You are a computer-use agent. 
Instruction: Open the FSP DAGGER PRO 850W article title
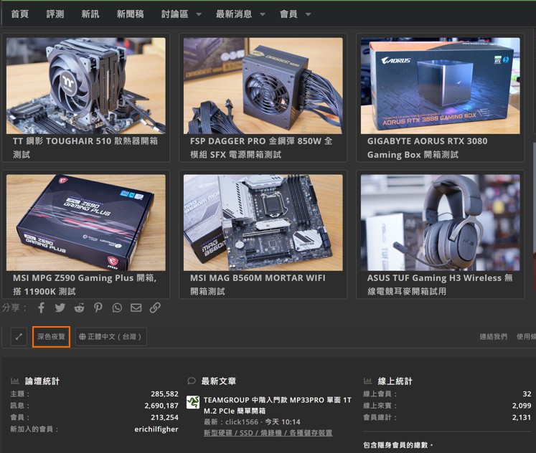pyautogui.click(x=261, y=148)
